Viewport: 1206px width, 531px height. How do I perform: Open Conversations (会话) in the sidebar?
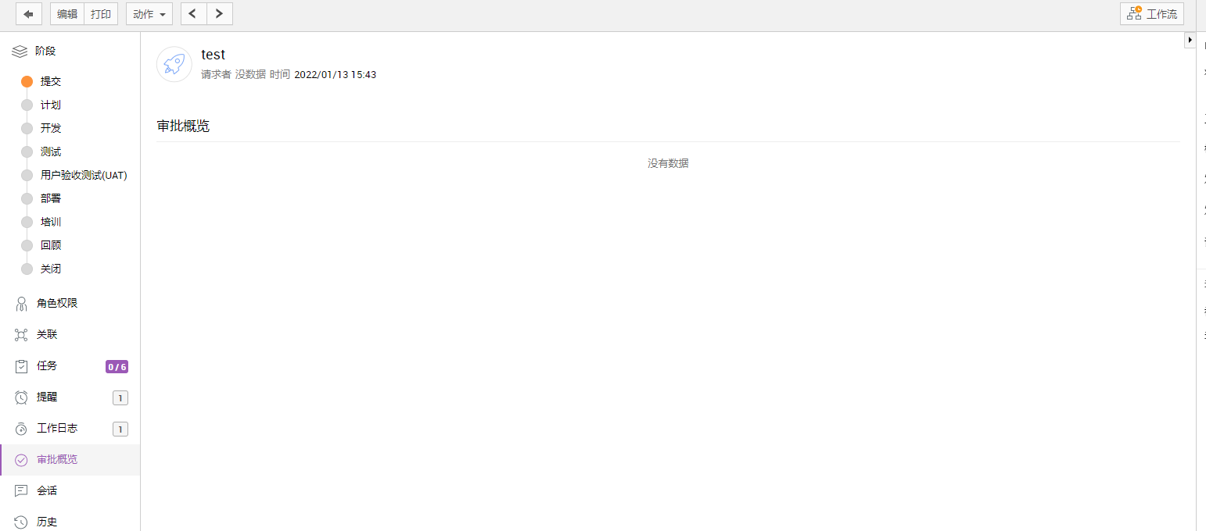pyautogui.click(x=47, y=490)
